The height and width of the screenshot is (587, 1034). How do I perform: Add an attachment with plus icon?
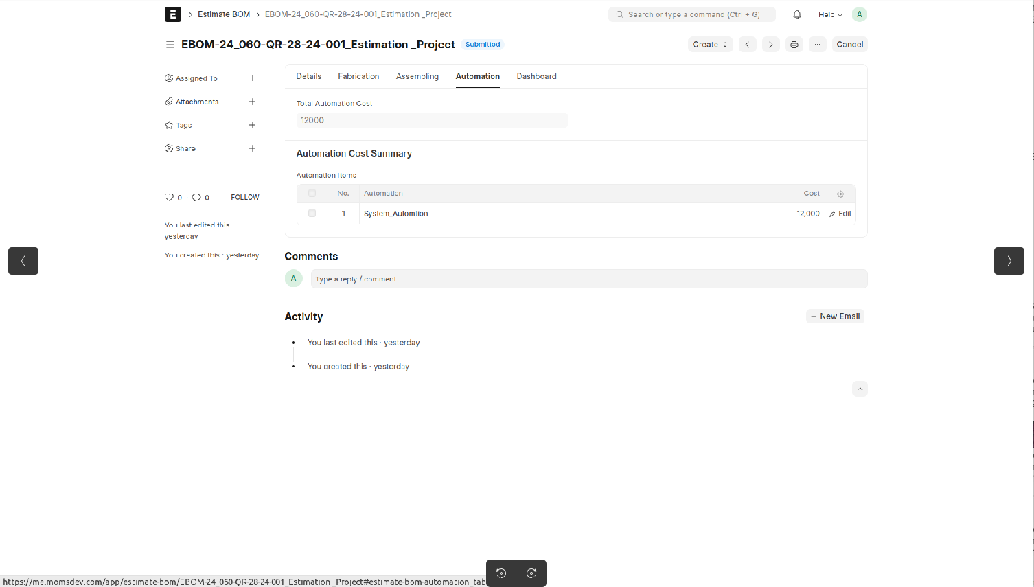pos(252,102)
